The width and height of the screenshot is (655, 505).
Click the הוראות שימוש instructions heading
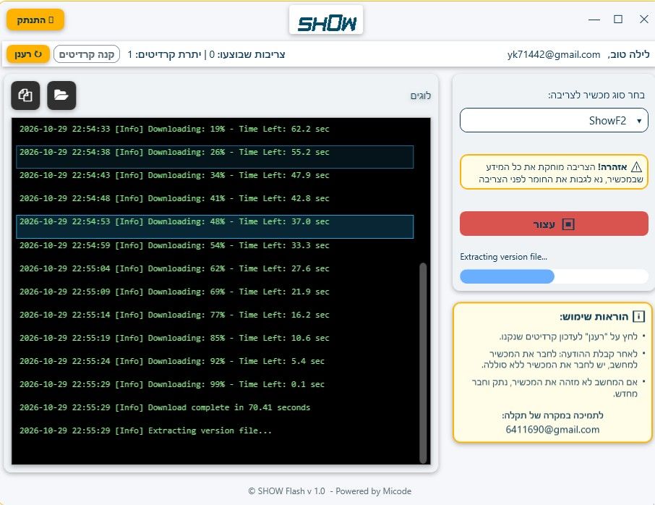click(594, 316)
